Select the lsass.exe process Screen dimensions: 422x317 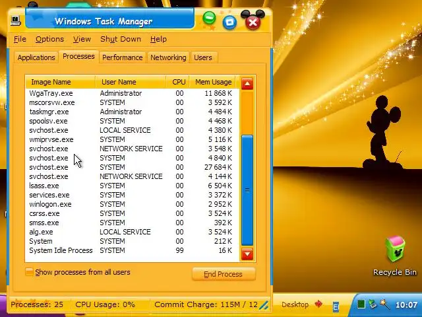point(132,186)
